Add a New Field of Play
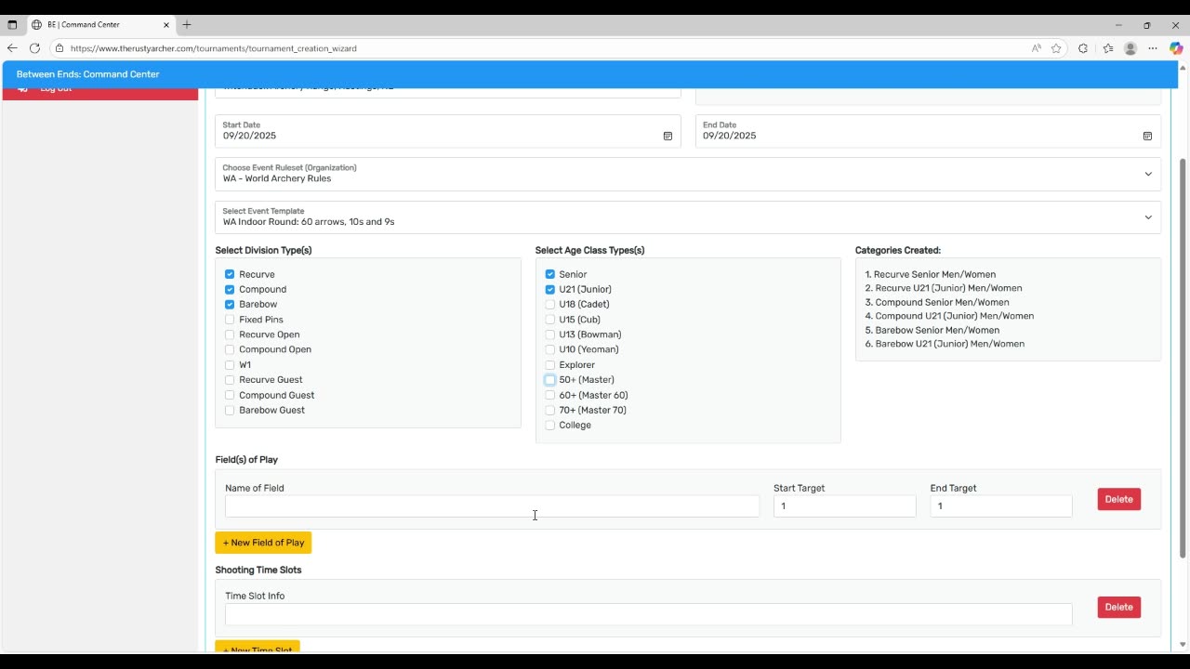Viewport: 1190px width, 669px height. pyautogui.click(x=263, y=543)
